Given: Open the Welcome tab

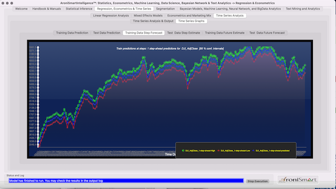Looking at the screenshot, I should pyautogui.click(x=21, y=9).
